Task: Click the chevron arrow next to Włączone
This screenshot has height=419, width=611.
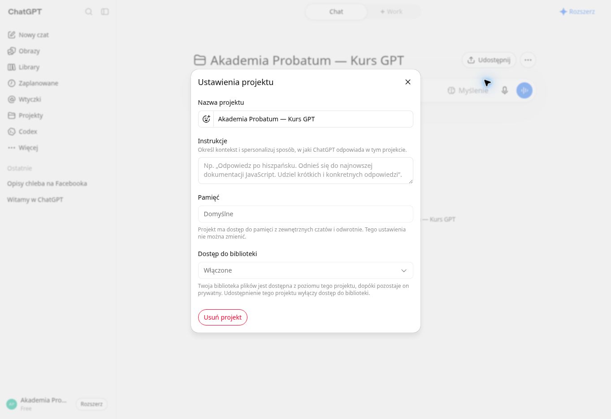Action: 404,270
